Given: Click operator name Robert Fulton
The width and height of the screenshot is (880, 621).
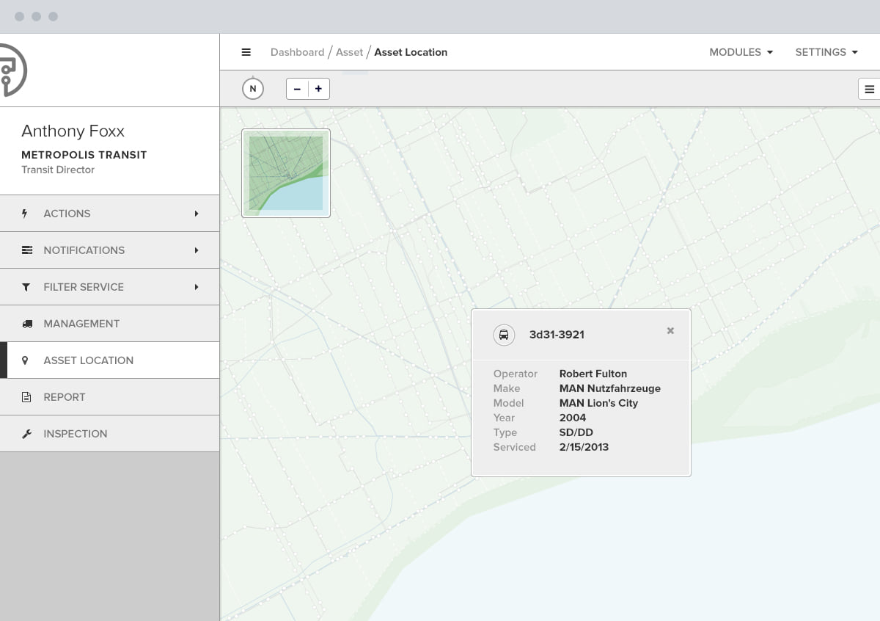Looking at the screenshot, I should [593, 374].
